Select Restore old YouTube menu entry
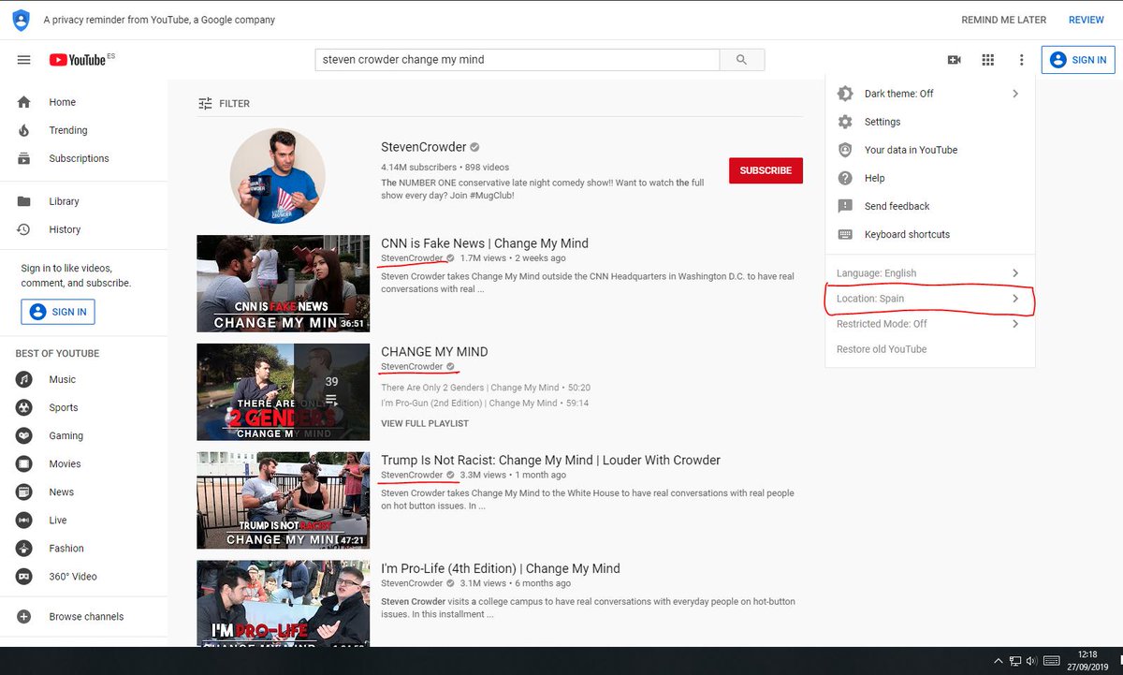The height and width of the screenshot is (675, 1123). [930, 349]
